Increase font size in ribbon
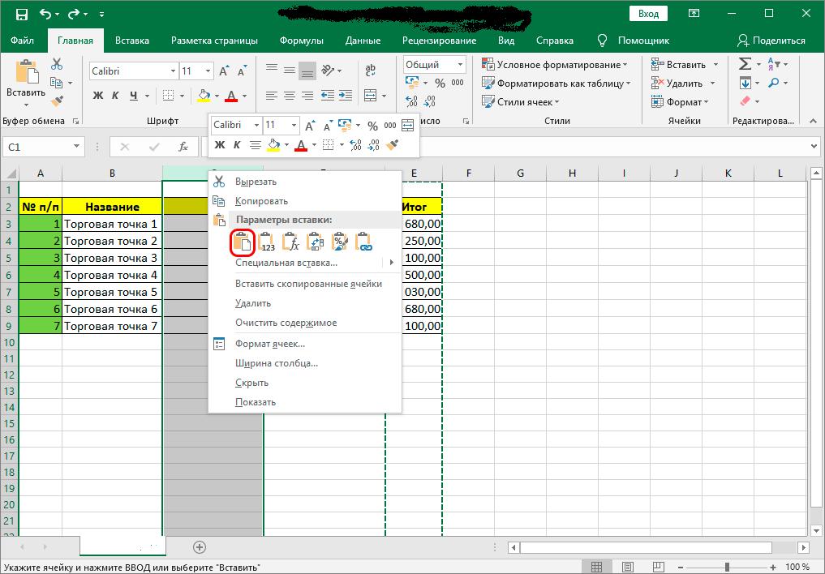825x574 pixels. [224, 71]
